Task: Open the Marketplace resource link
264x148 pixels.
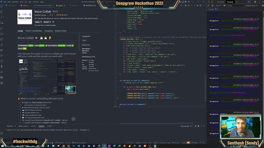Action: click(x=86, y=49)
